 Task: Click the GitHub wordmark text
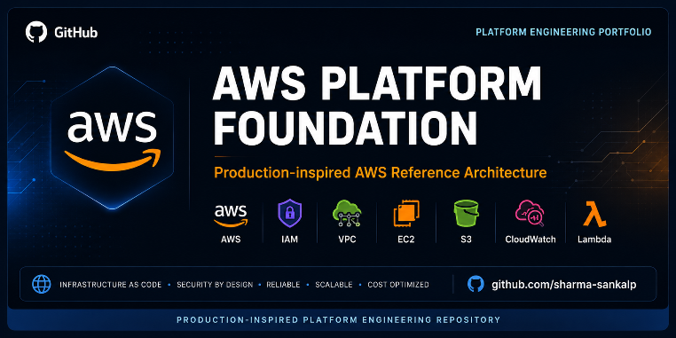click(76, 33)
